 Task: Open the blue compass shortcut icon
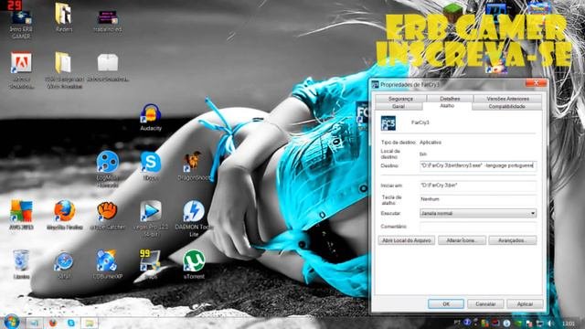click(63, 264)
